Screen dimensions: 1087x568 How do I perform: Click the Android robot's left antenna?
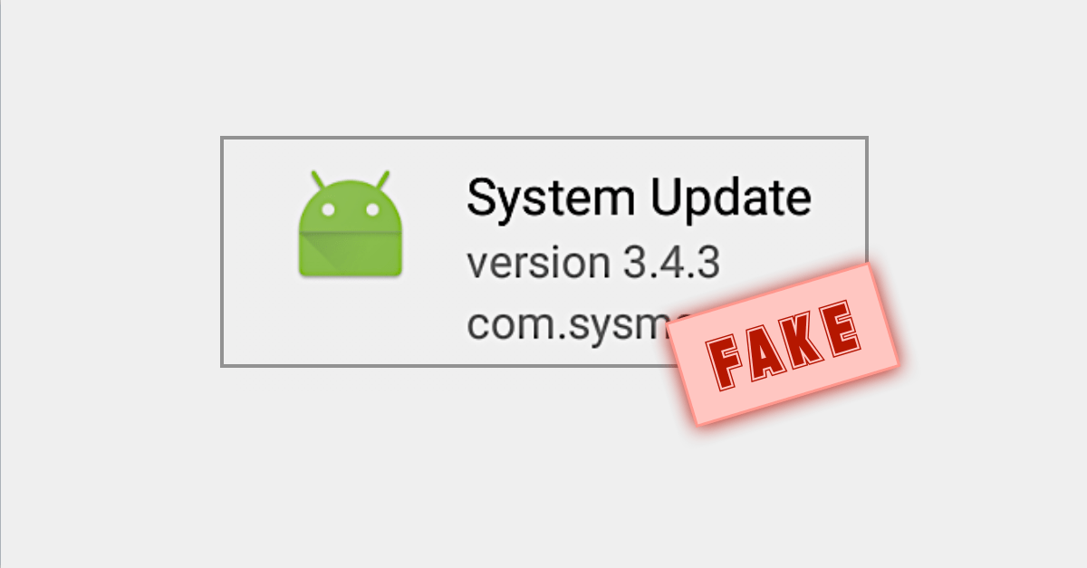point(318,178)
